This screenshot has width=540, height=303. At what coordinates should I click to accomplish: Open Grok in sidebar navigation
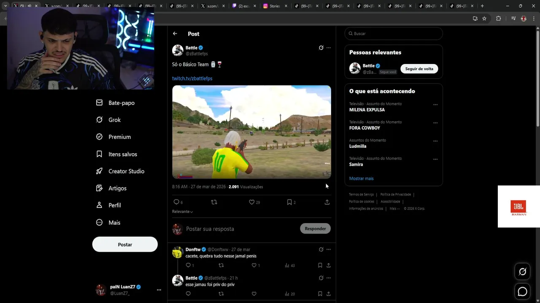click(108, 120)
